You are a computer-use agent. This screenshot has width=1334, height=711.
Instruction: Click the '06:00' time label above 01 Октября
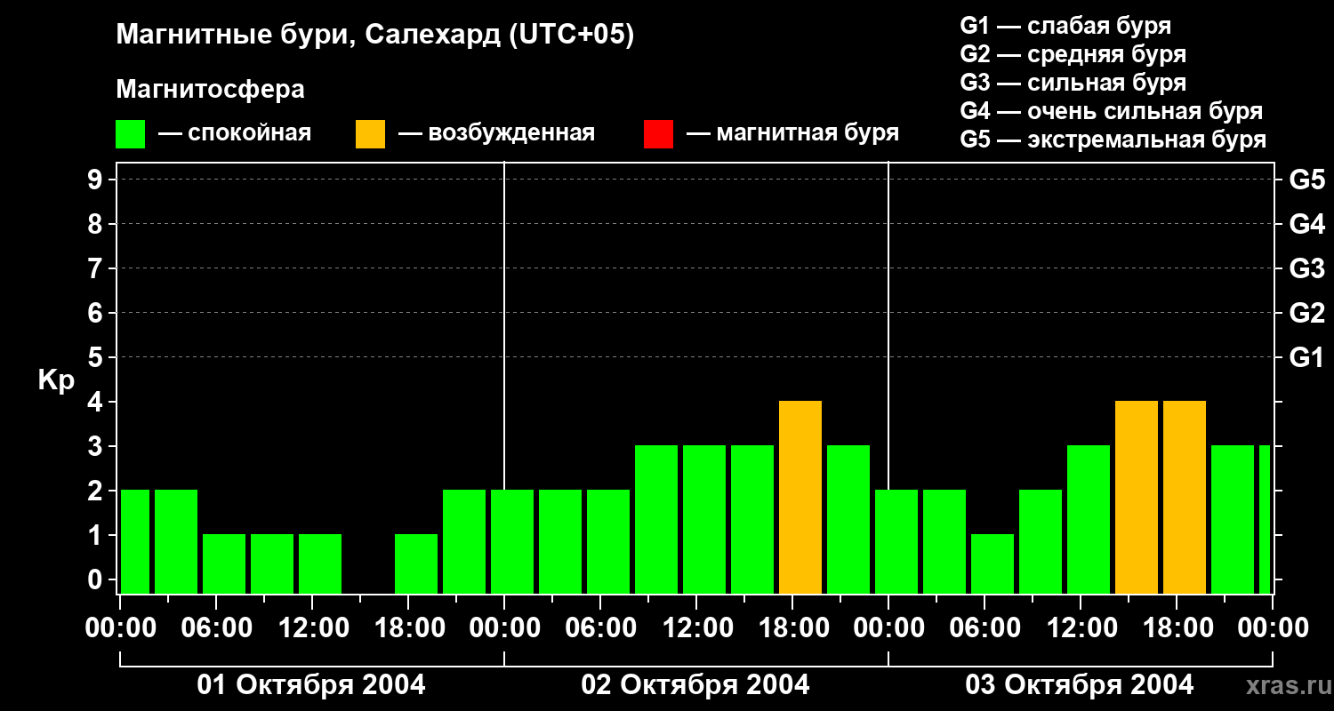(x=216, y=628)
